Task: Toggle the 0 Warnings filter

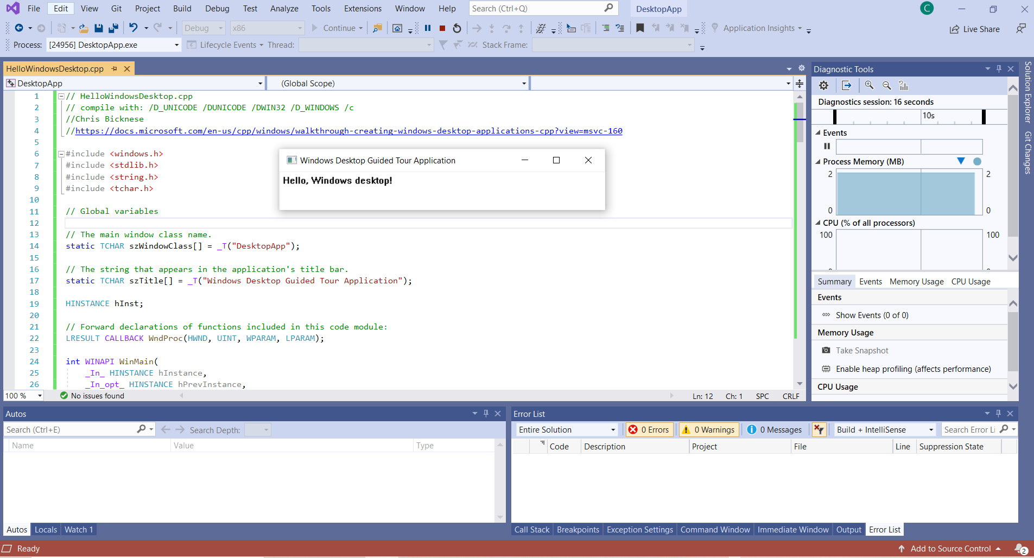Action: (x=708, y=429)
